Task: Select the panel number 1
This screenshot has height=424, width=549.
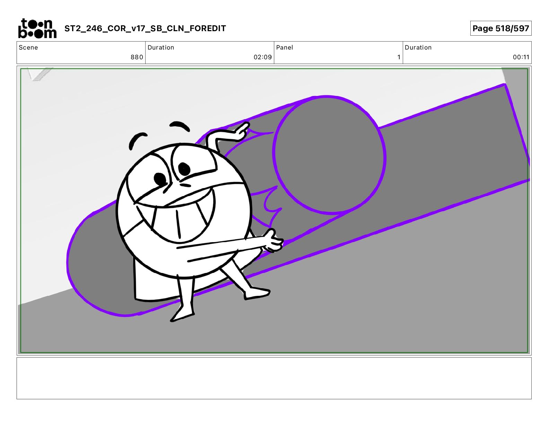Action: pos(399,57)
